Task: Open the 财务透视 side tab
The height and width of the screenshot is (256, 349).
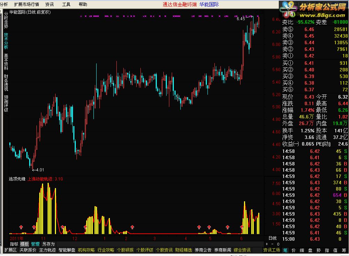Action: tap(6, 83)
